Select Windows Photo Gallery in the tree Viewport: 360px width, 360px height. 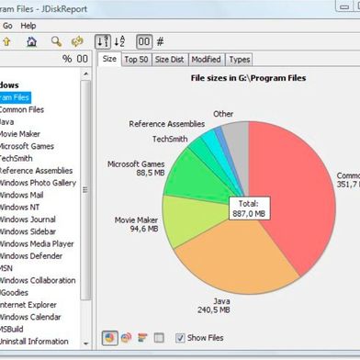[38, 183]
